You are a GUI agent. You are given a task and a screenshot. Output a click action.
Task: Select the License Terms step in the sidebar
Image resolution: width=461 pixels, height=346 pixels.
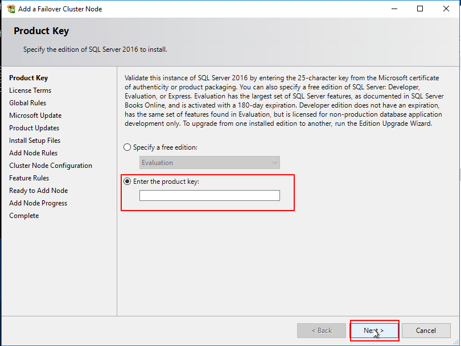coord(30,90)
